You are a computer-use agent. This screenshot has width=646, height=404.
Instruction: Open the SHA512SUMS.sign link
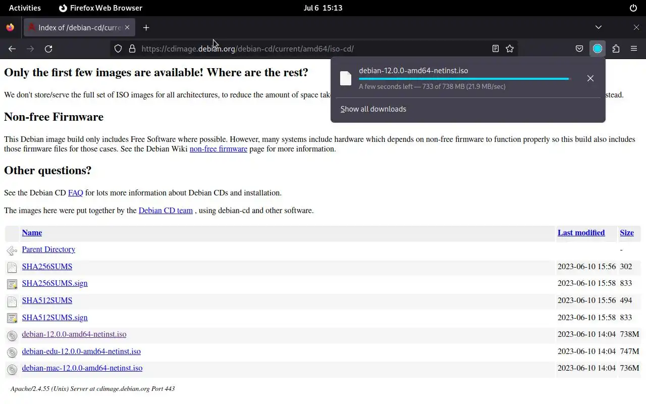(55, 318)
